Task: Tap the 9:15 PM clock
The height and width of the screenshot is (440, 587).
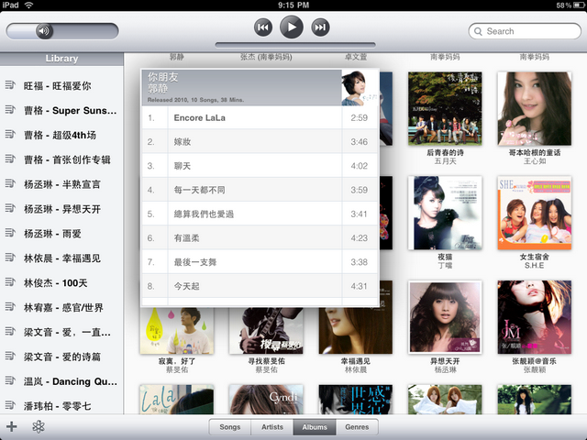Action: [x=293, y=5]
